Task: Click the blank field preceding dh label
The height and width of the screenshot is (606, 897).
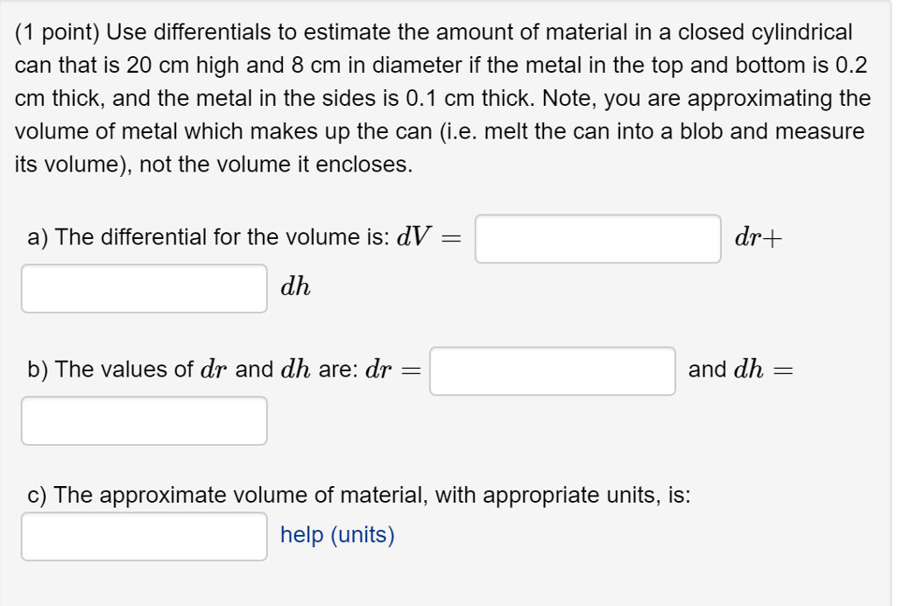Action: click(144, 288)
